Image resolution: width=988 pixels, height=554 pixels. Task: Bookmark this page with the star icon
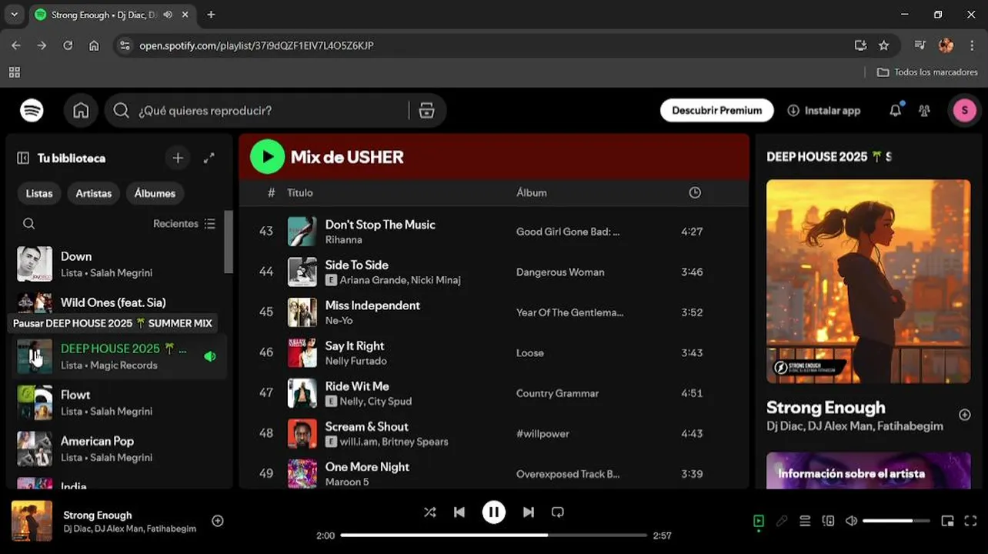(x=883, y=45)
